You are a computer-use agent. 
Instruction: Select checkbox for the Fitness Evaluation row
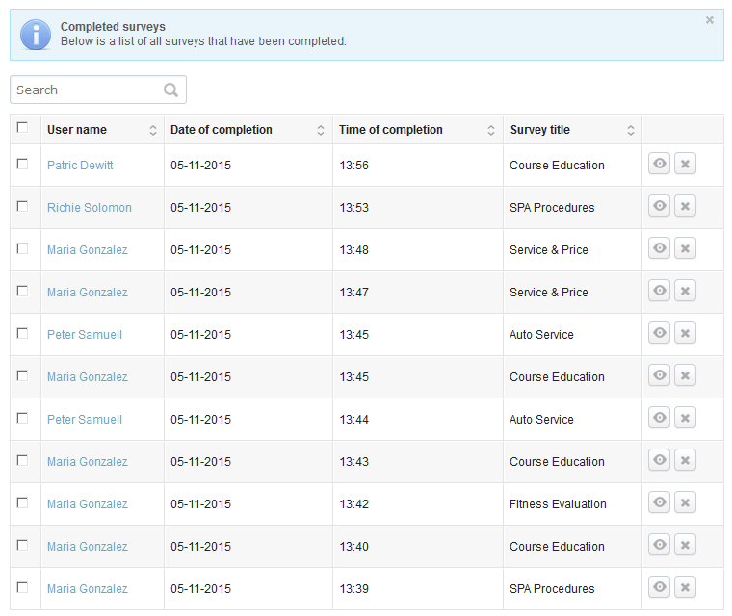tap(22, 502)
